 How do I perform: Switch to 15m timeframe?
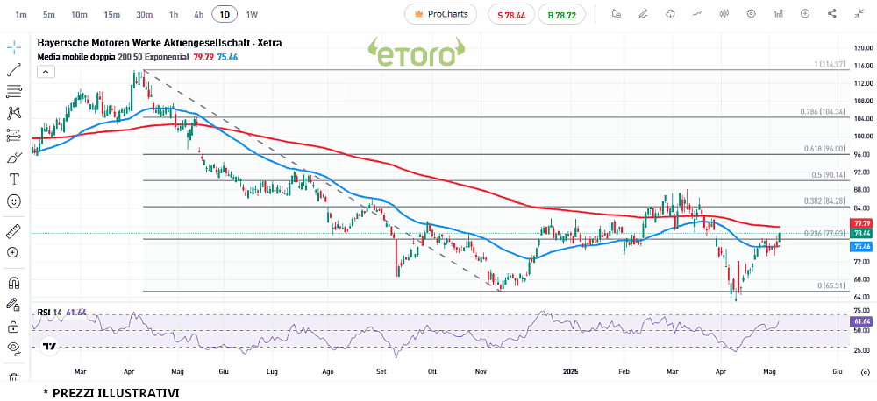point(111,15)
